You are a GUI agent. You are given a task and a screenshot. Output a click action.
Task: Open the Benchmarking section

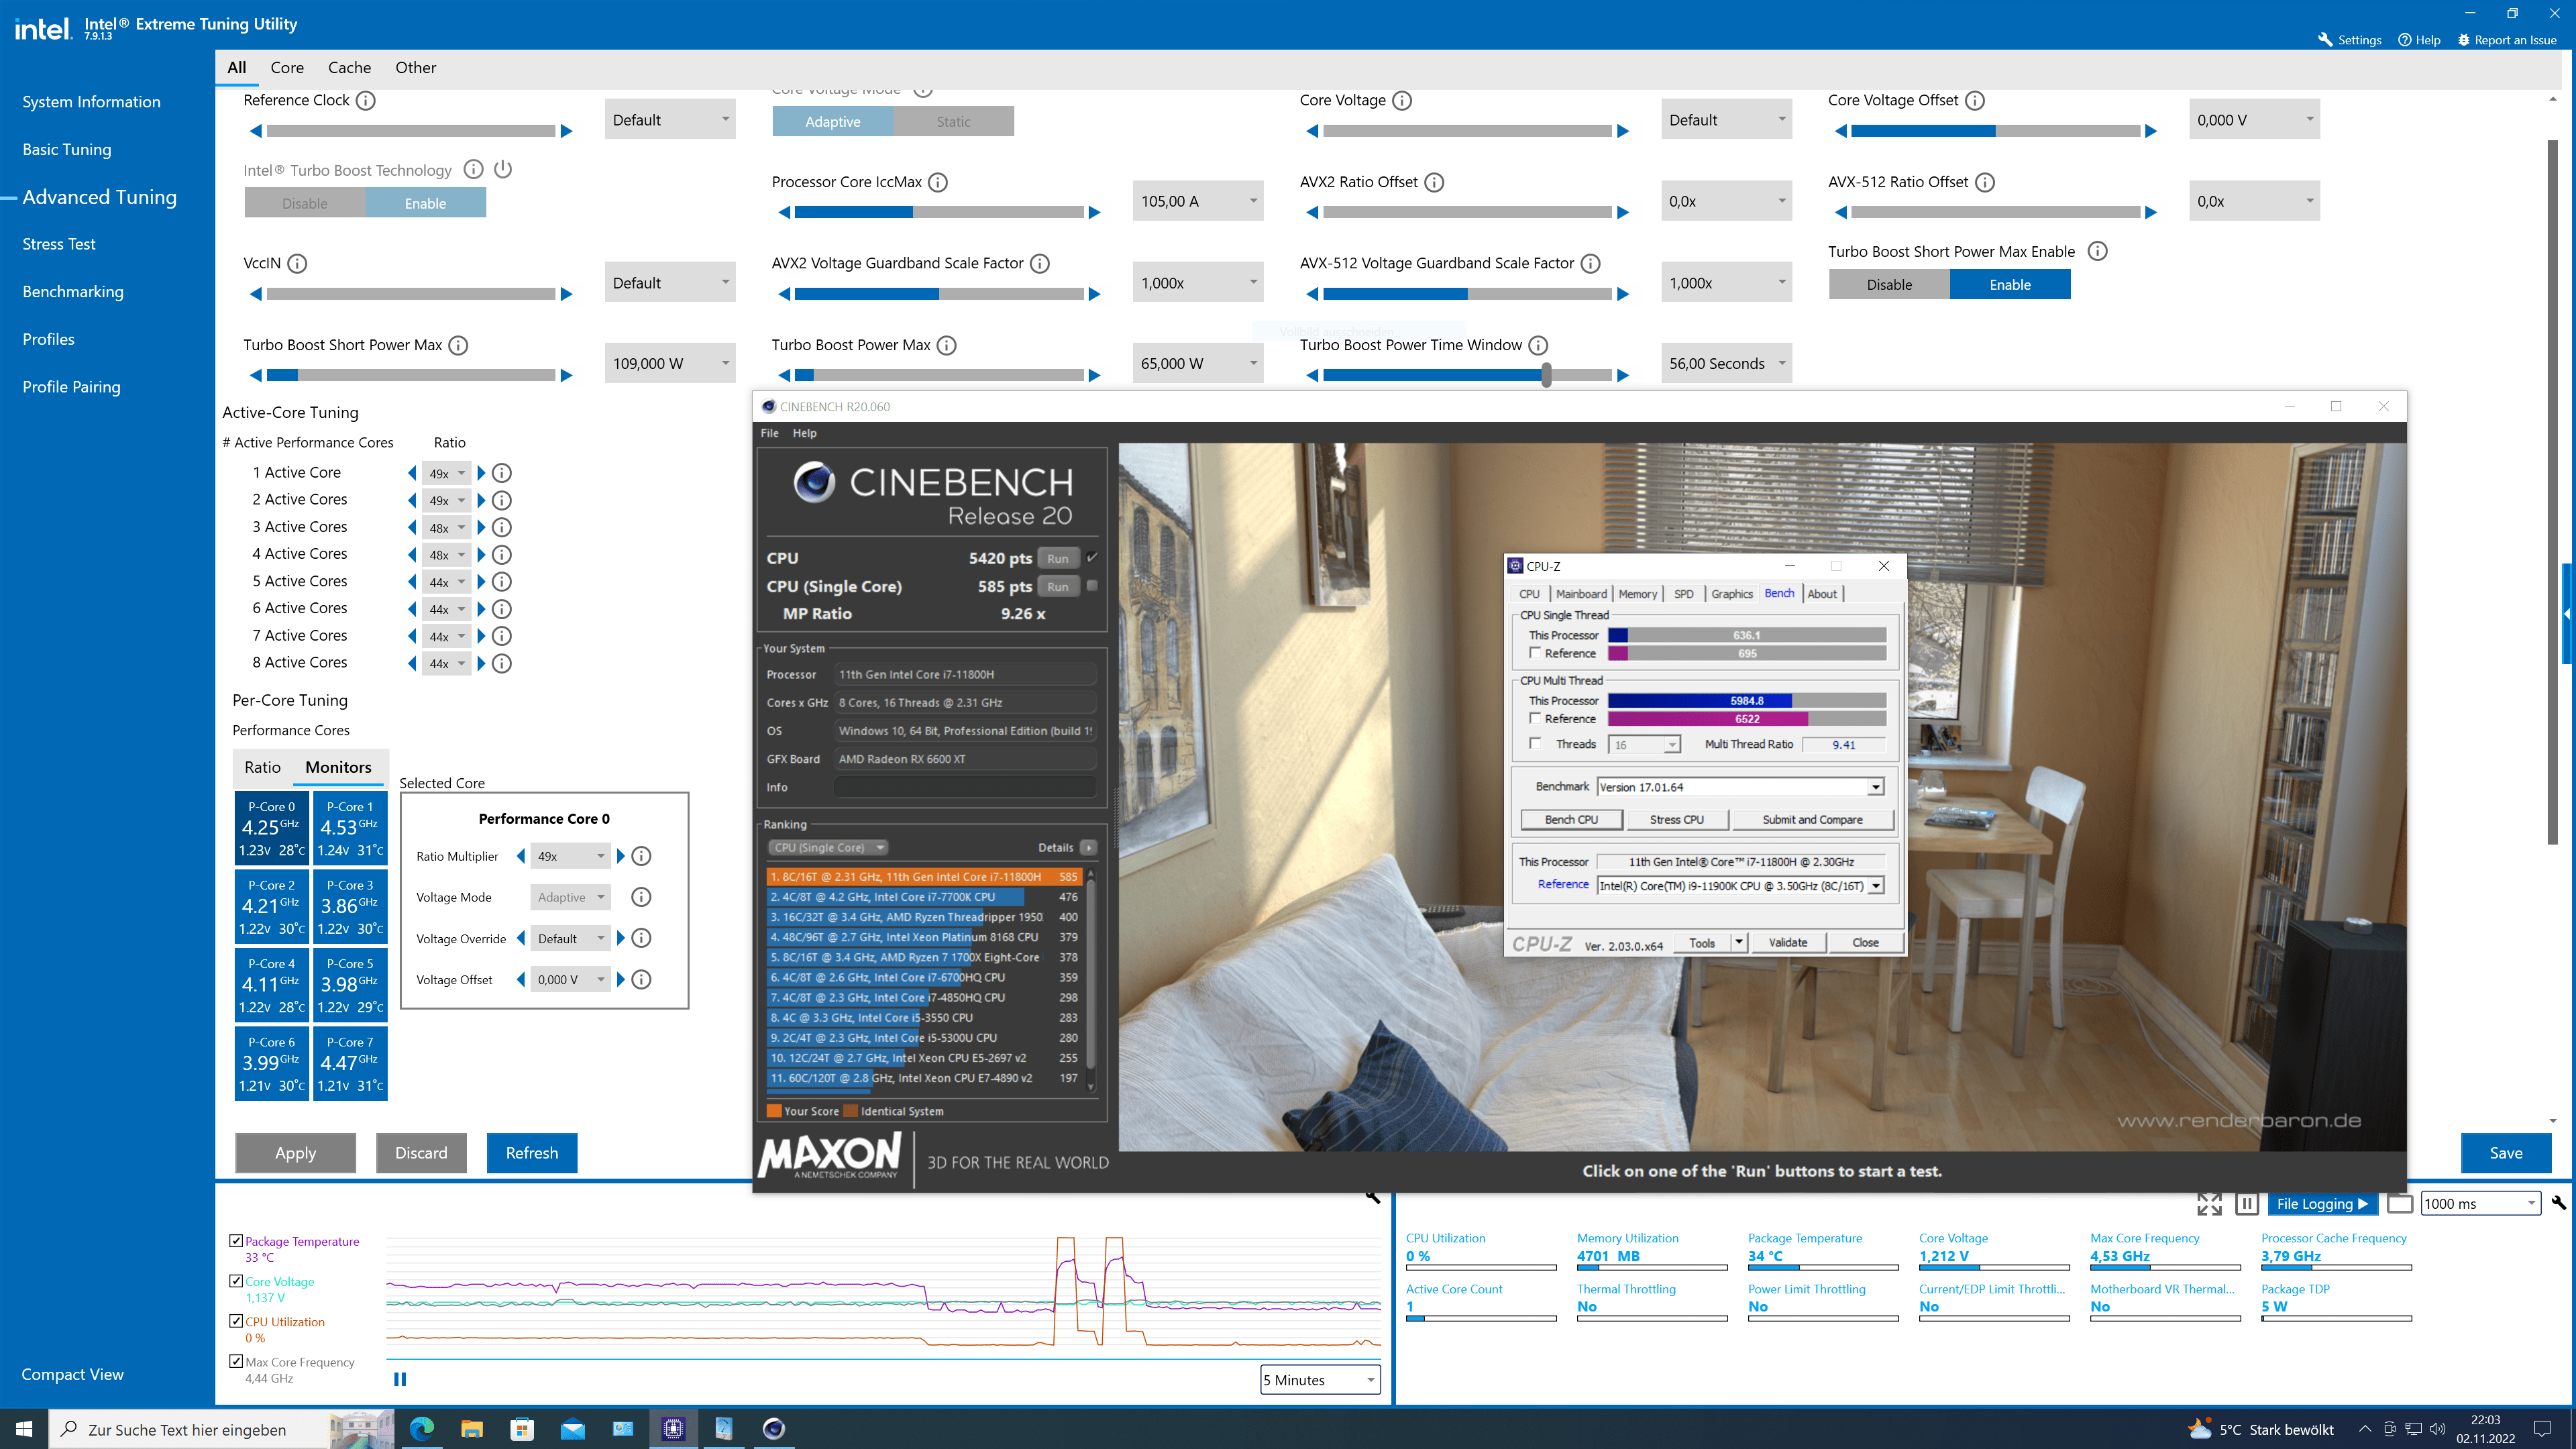click(x=73, y=291)
